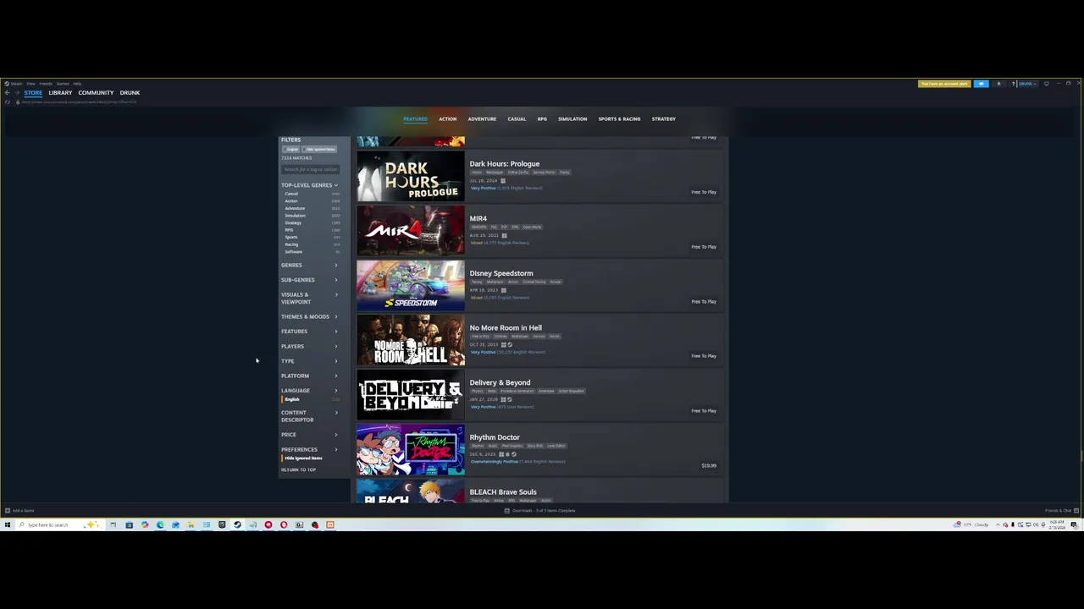The height and width of the screenshot is (609, 1084).
Task: Open the Rhythm Doctor title link
Action: click(x=495, y=437)
